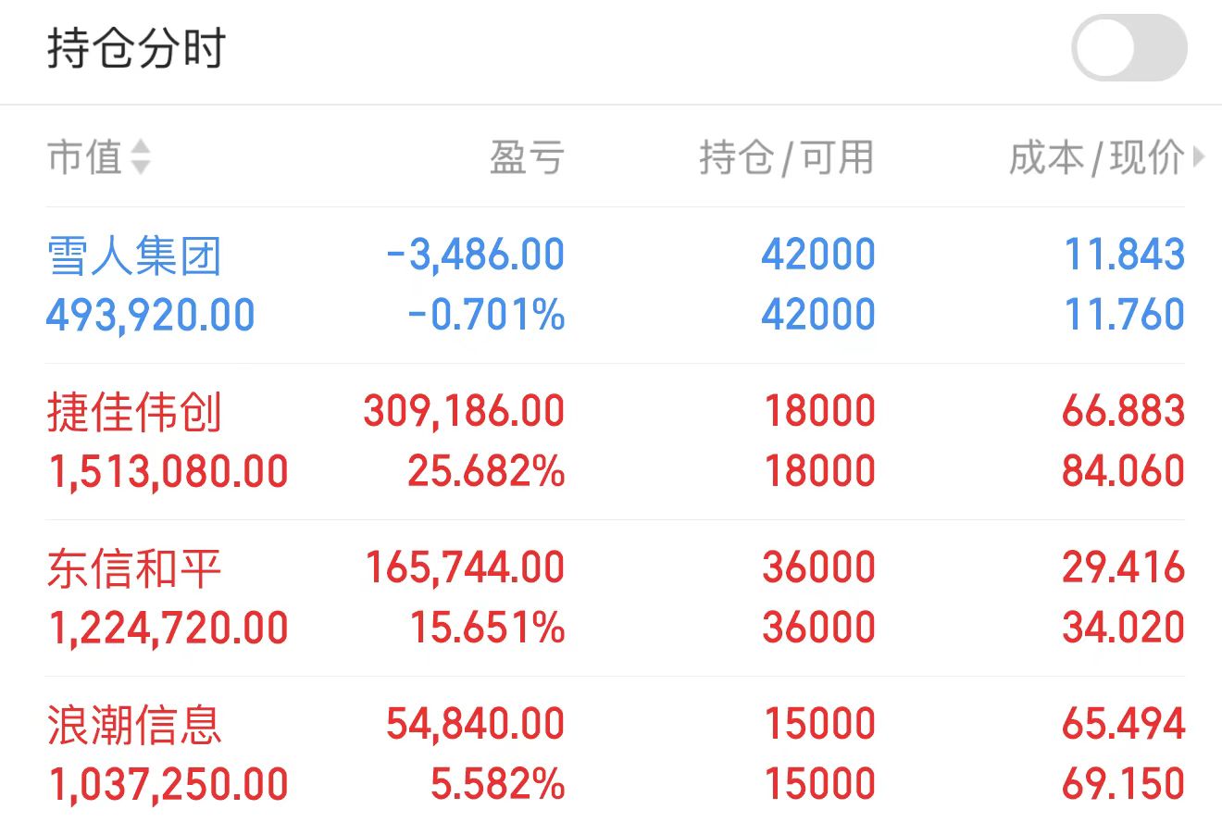Select the 持仓/可用 column header
1222x822 pixels.
[787, 157]
